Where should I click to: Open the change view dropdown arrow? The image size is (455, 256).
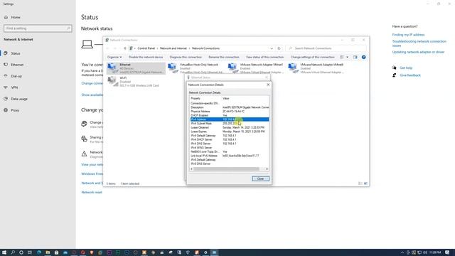348,57
